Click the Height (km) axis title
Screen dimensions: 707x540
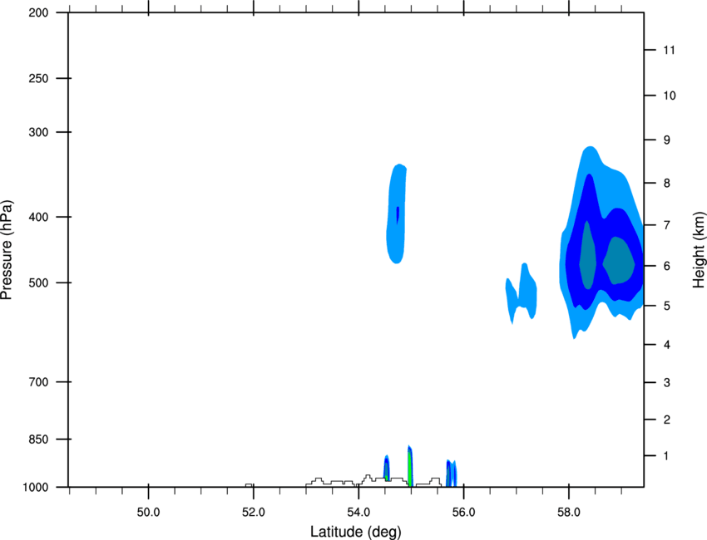click(x=698, y=249)
